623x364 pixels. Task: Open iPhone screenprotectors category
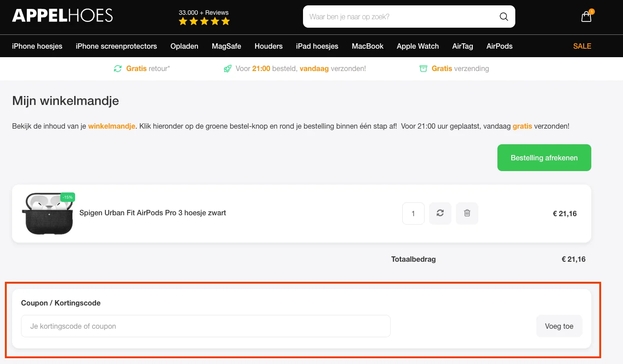[x=116, y=46]
